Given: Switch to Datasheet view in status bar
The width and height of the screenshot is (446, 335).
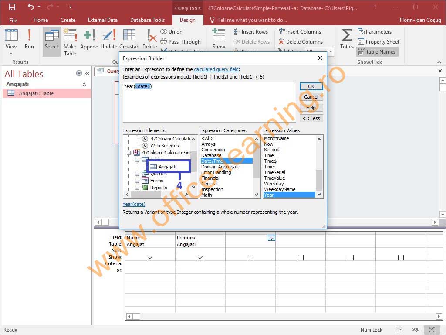Looking at the screenshot, I should click(x=399, y=330).
